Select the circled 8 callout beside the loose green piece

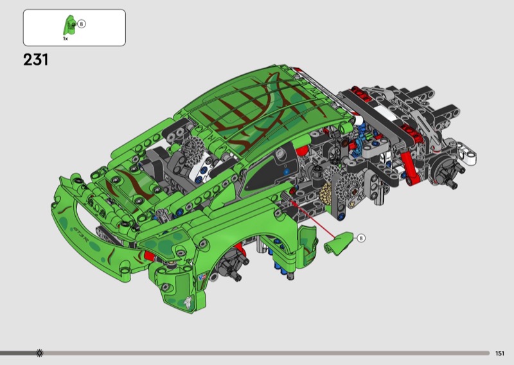[361, 238]
